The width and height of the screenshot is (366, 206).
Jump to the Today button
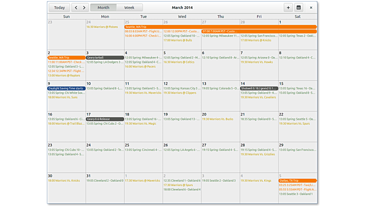tap(59, 8)
